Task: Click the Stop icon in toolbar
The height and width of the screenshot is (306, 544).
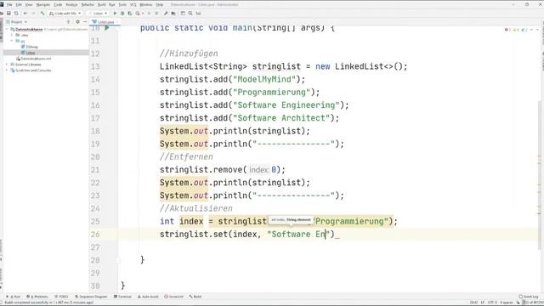Action: pyautogui.click(x=156, y=14)
